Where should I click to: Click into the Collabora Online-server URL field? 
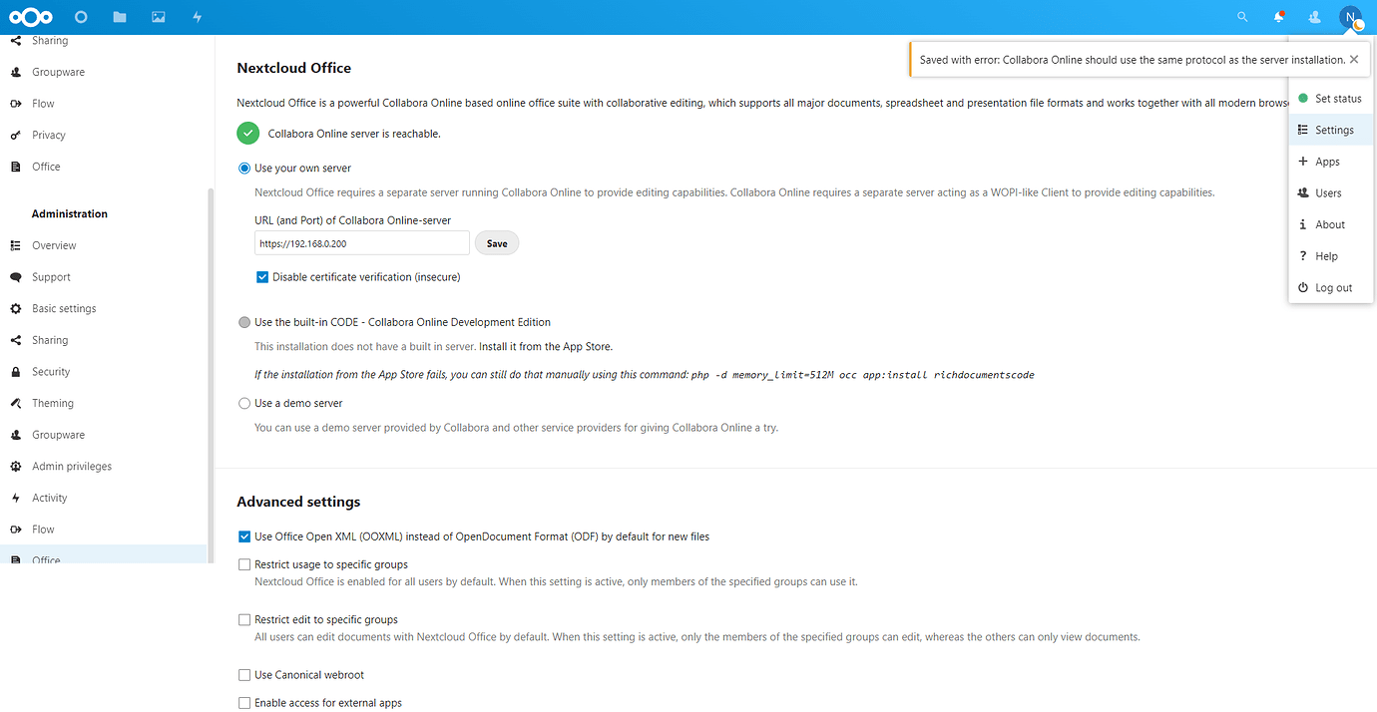click(x=361, y=242)
